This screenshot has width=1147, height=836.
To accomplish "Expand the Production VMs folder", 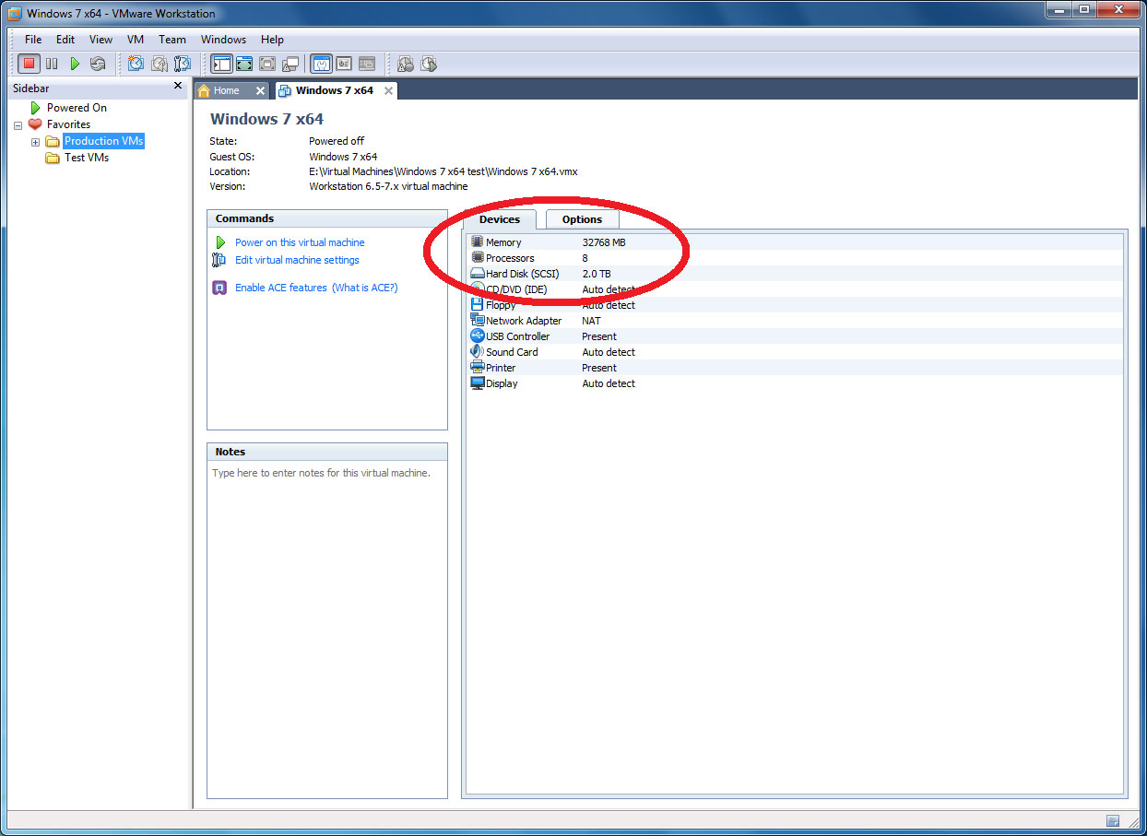I will pos(35,141).
